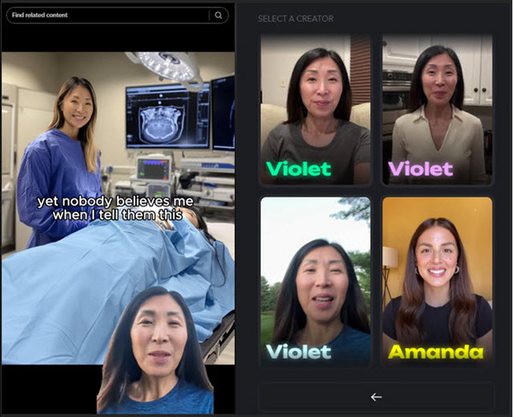Click the light blue Violet name label
The width and height of the screenshot is (513, 417).
click(298, 351)
